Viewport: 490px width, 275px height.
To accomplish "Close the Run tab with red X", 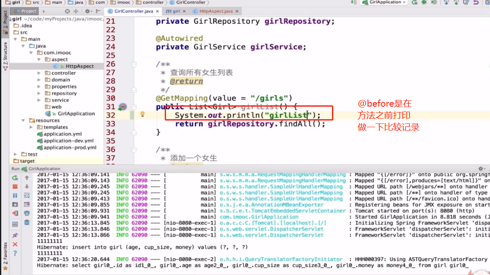I will [15, 244].
